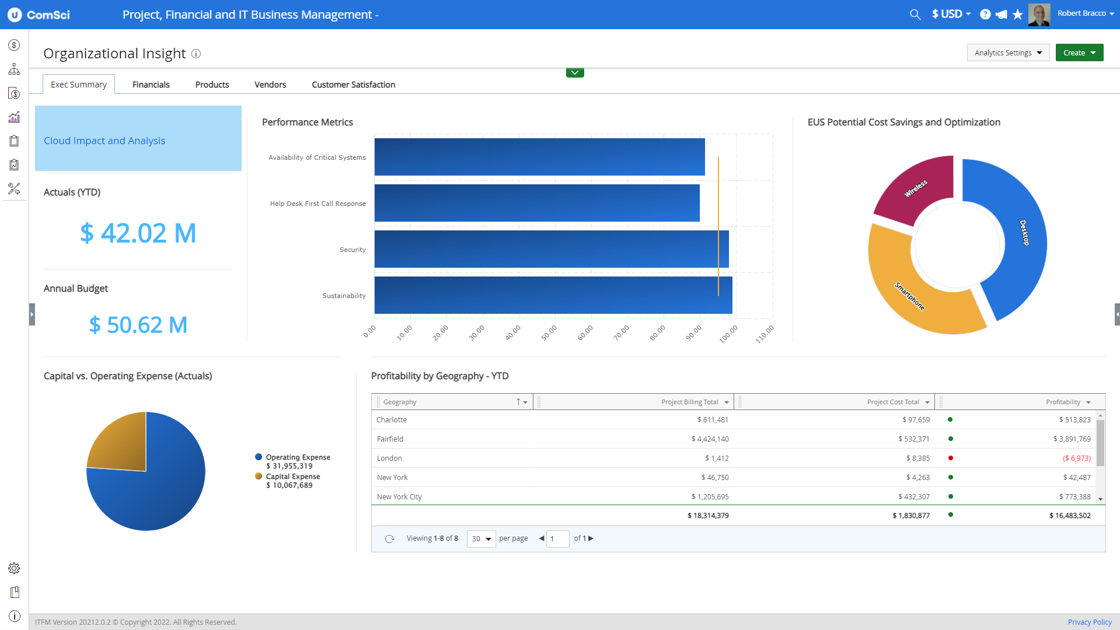Click the page number input field
The image size is (1120, 630).
557,538
